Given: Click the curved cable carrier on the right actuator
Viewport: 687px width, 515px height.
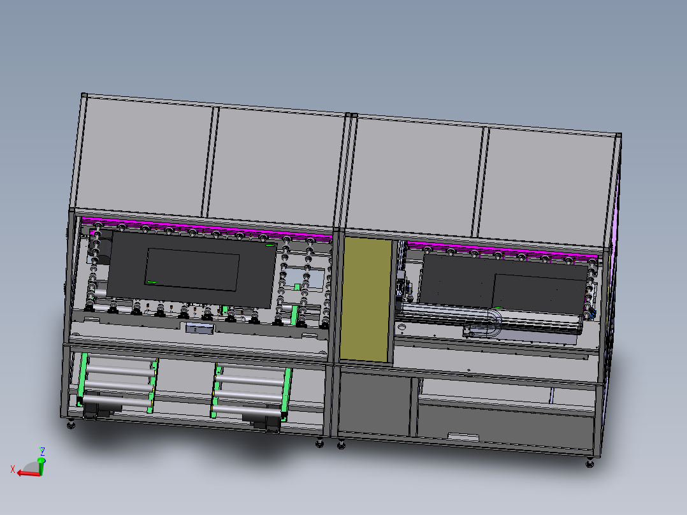Looking at the screenshot, I should click(x=491, y=325).
